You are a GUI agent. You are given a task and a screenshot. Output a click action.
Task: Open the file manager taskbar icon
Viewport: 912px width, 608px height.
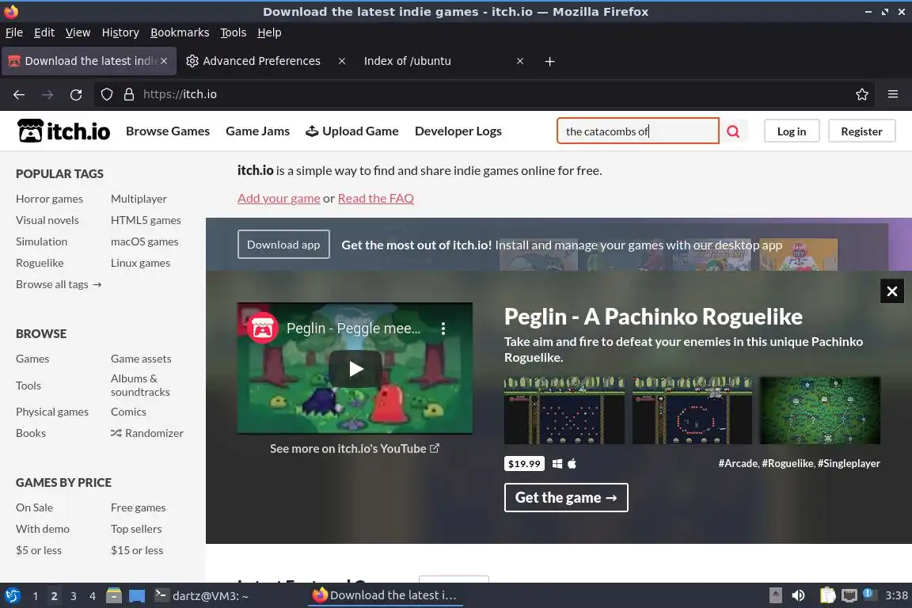coord(114,595)
